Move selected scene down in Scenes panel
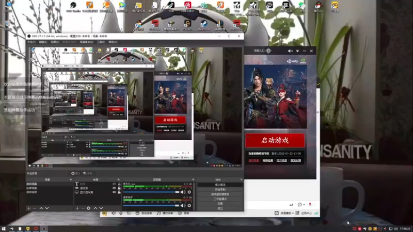Image resolution: width=413 pixels, height=232 pixels. [47, 208]
